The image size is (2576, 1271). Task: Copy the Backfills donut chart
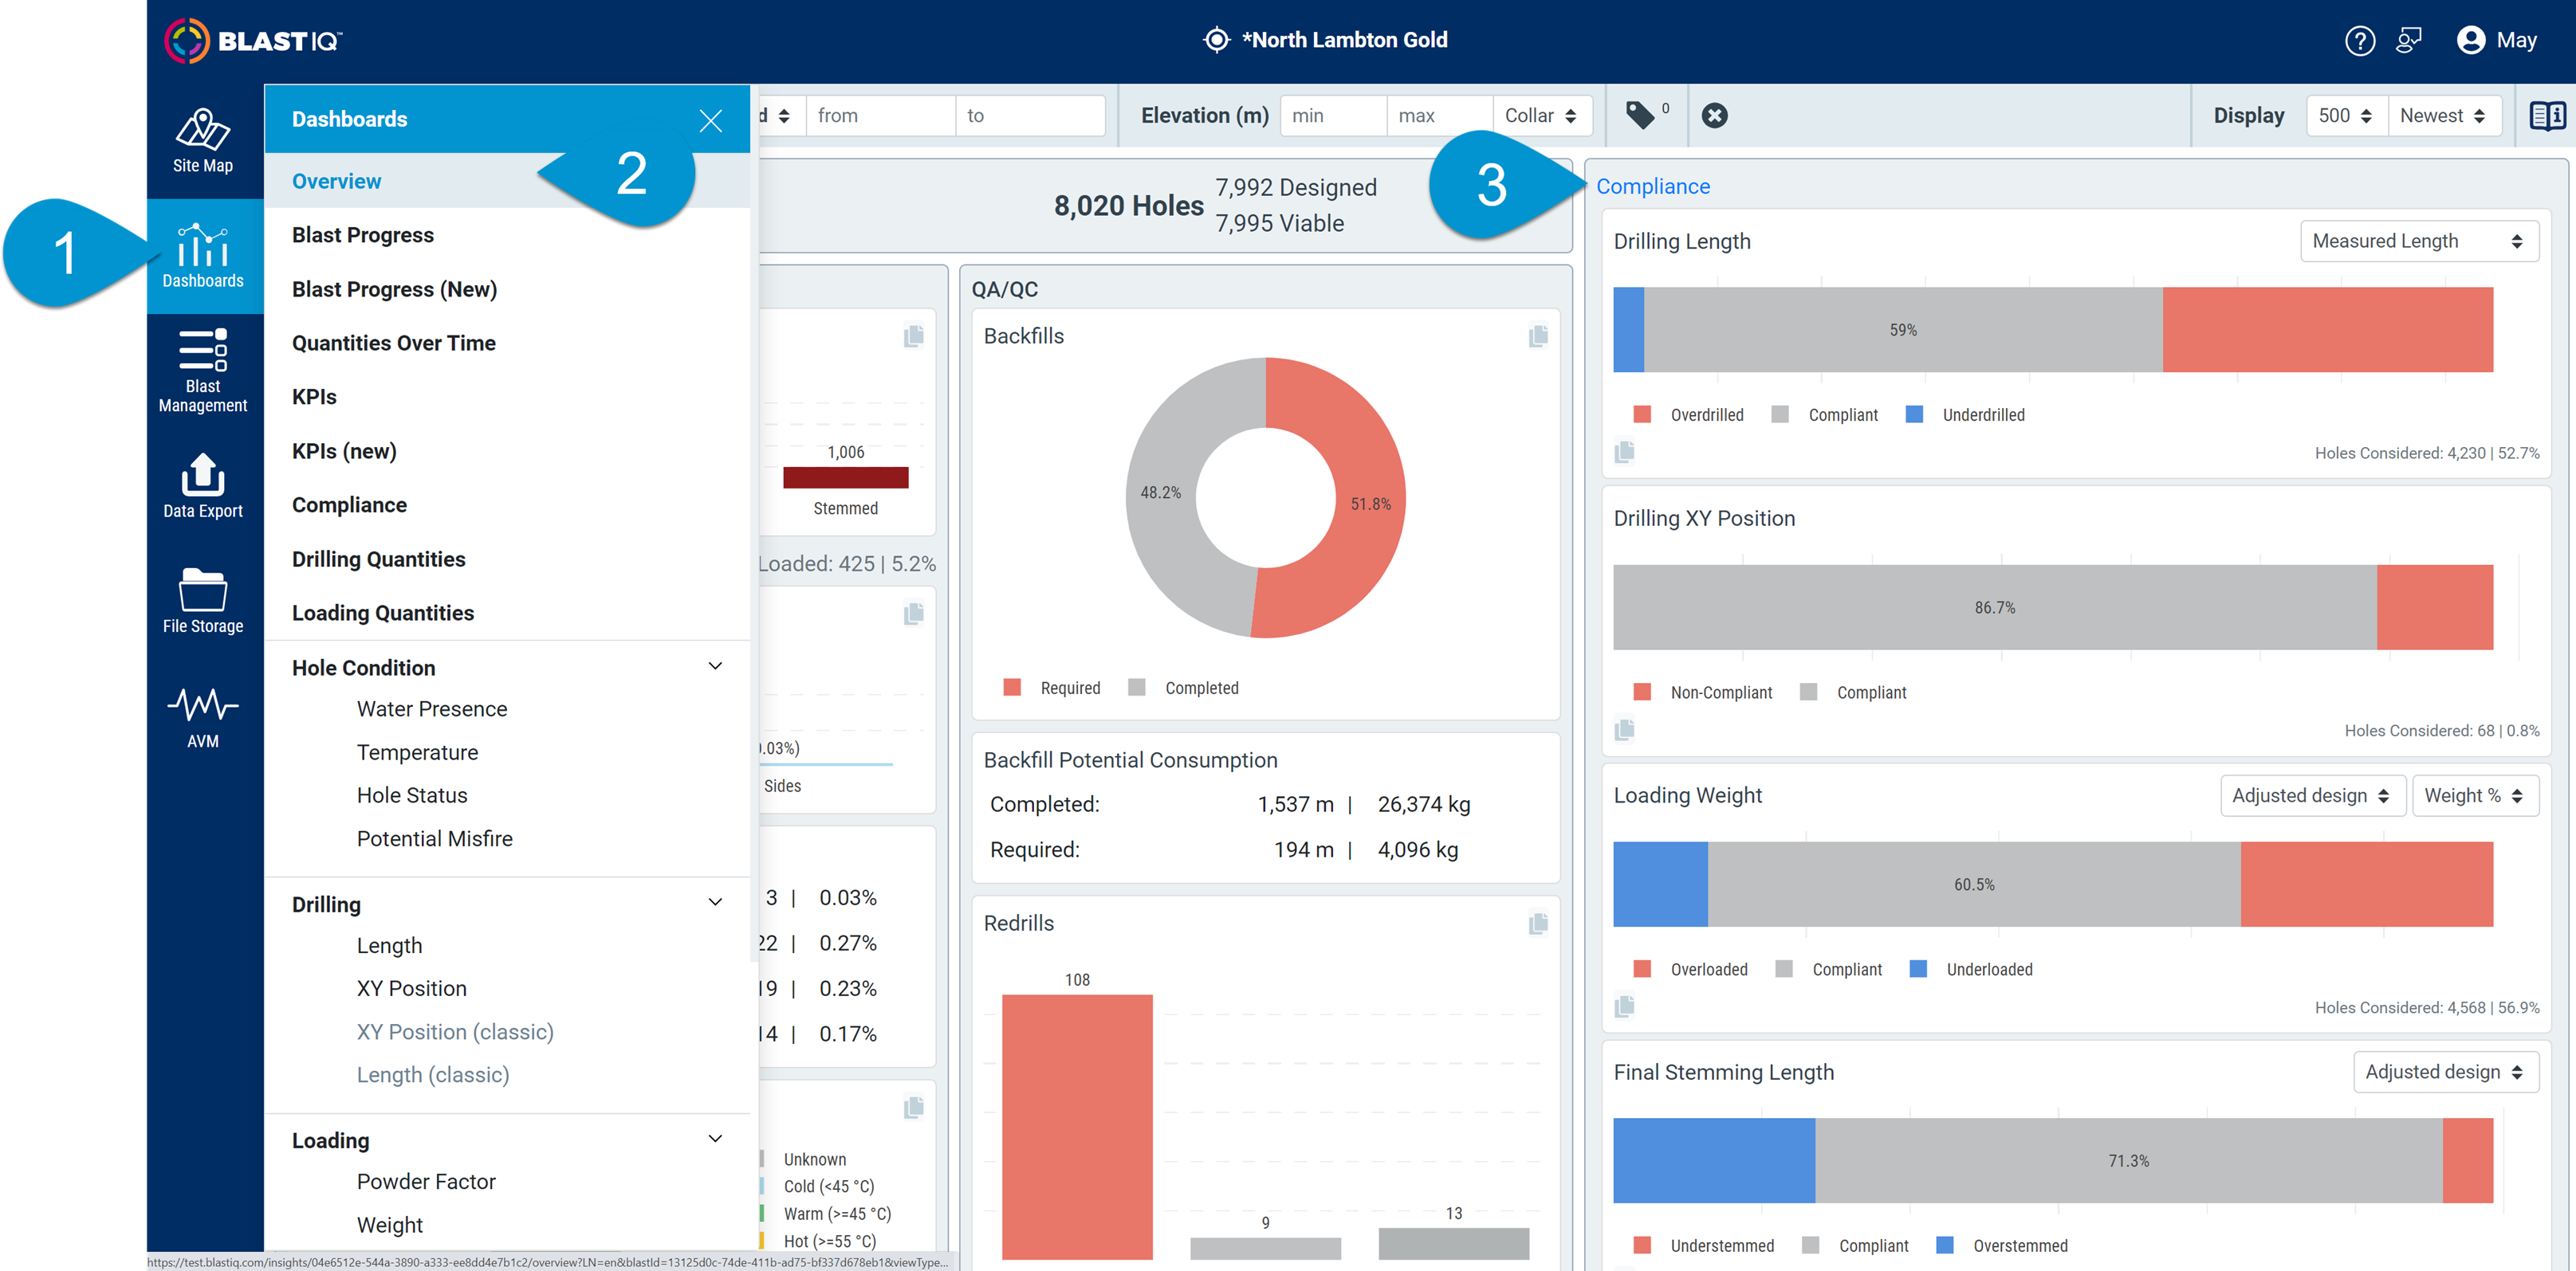1538,335
